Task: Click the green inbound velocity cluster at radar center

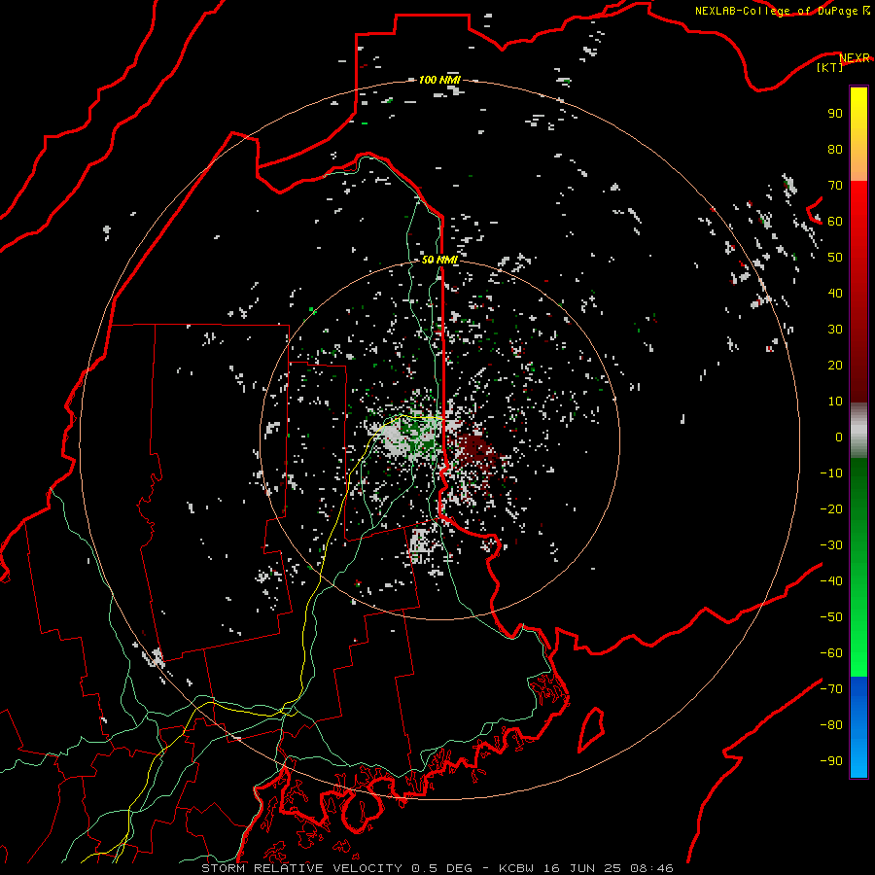Action: (420, 436)
